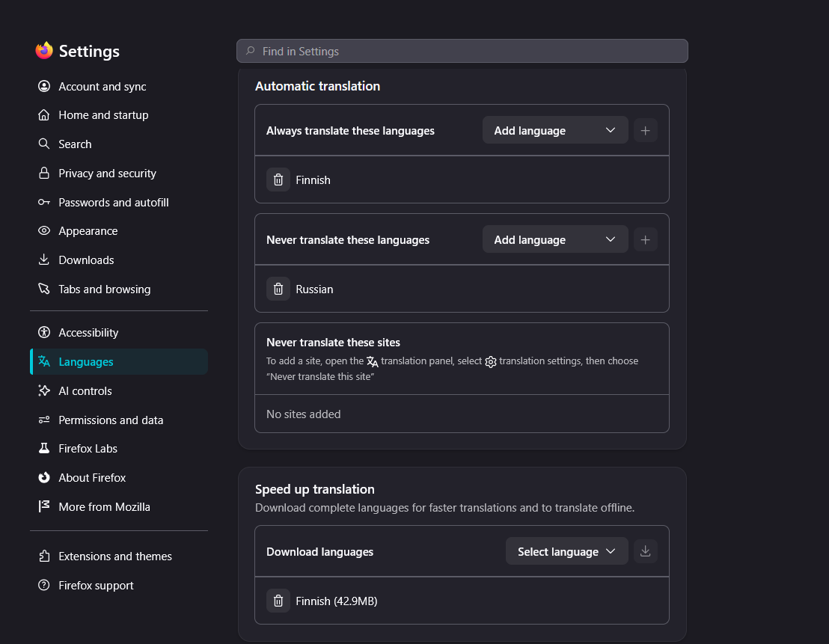Image resolution: width=829 pixels, height=644 pixels.
Task: Open Add language dropdown for Never translate
Action: pyautogui.click(x=555, y=240)
